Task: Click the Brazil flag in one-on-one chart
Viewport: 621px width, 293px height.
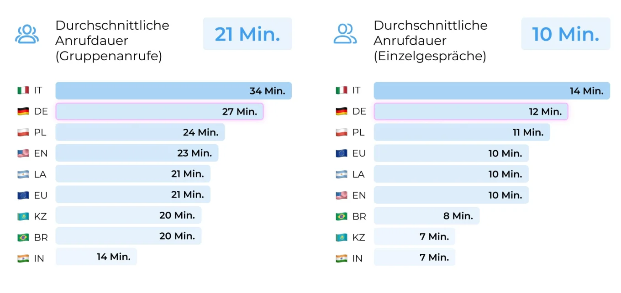Action: pyautogui.click(x=342, y=216)
